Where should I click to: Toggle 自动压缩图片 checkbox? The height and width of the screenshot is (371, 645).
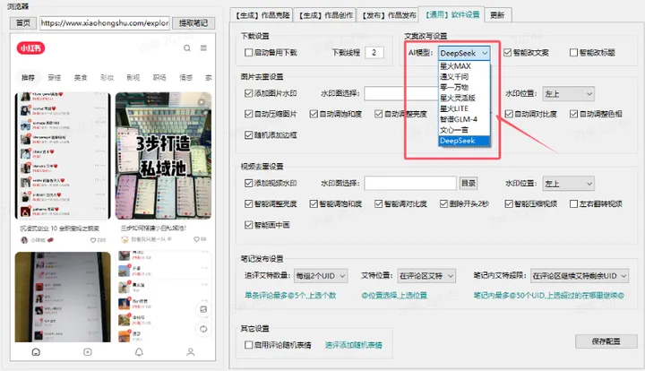(248, 114)
